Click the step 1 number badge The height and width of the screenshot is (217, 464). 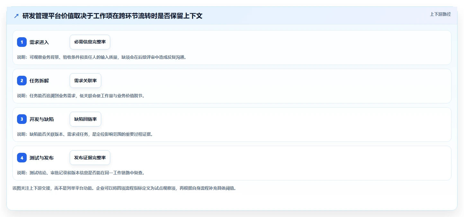(x=22, y=42)
